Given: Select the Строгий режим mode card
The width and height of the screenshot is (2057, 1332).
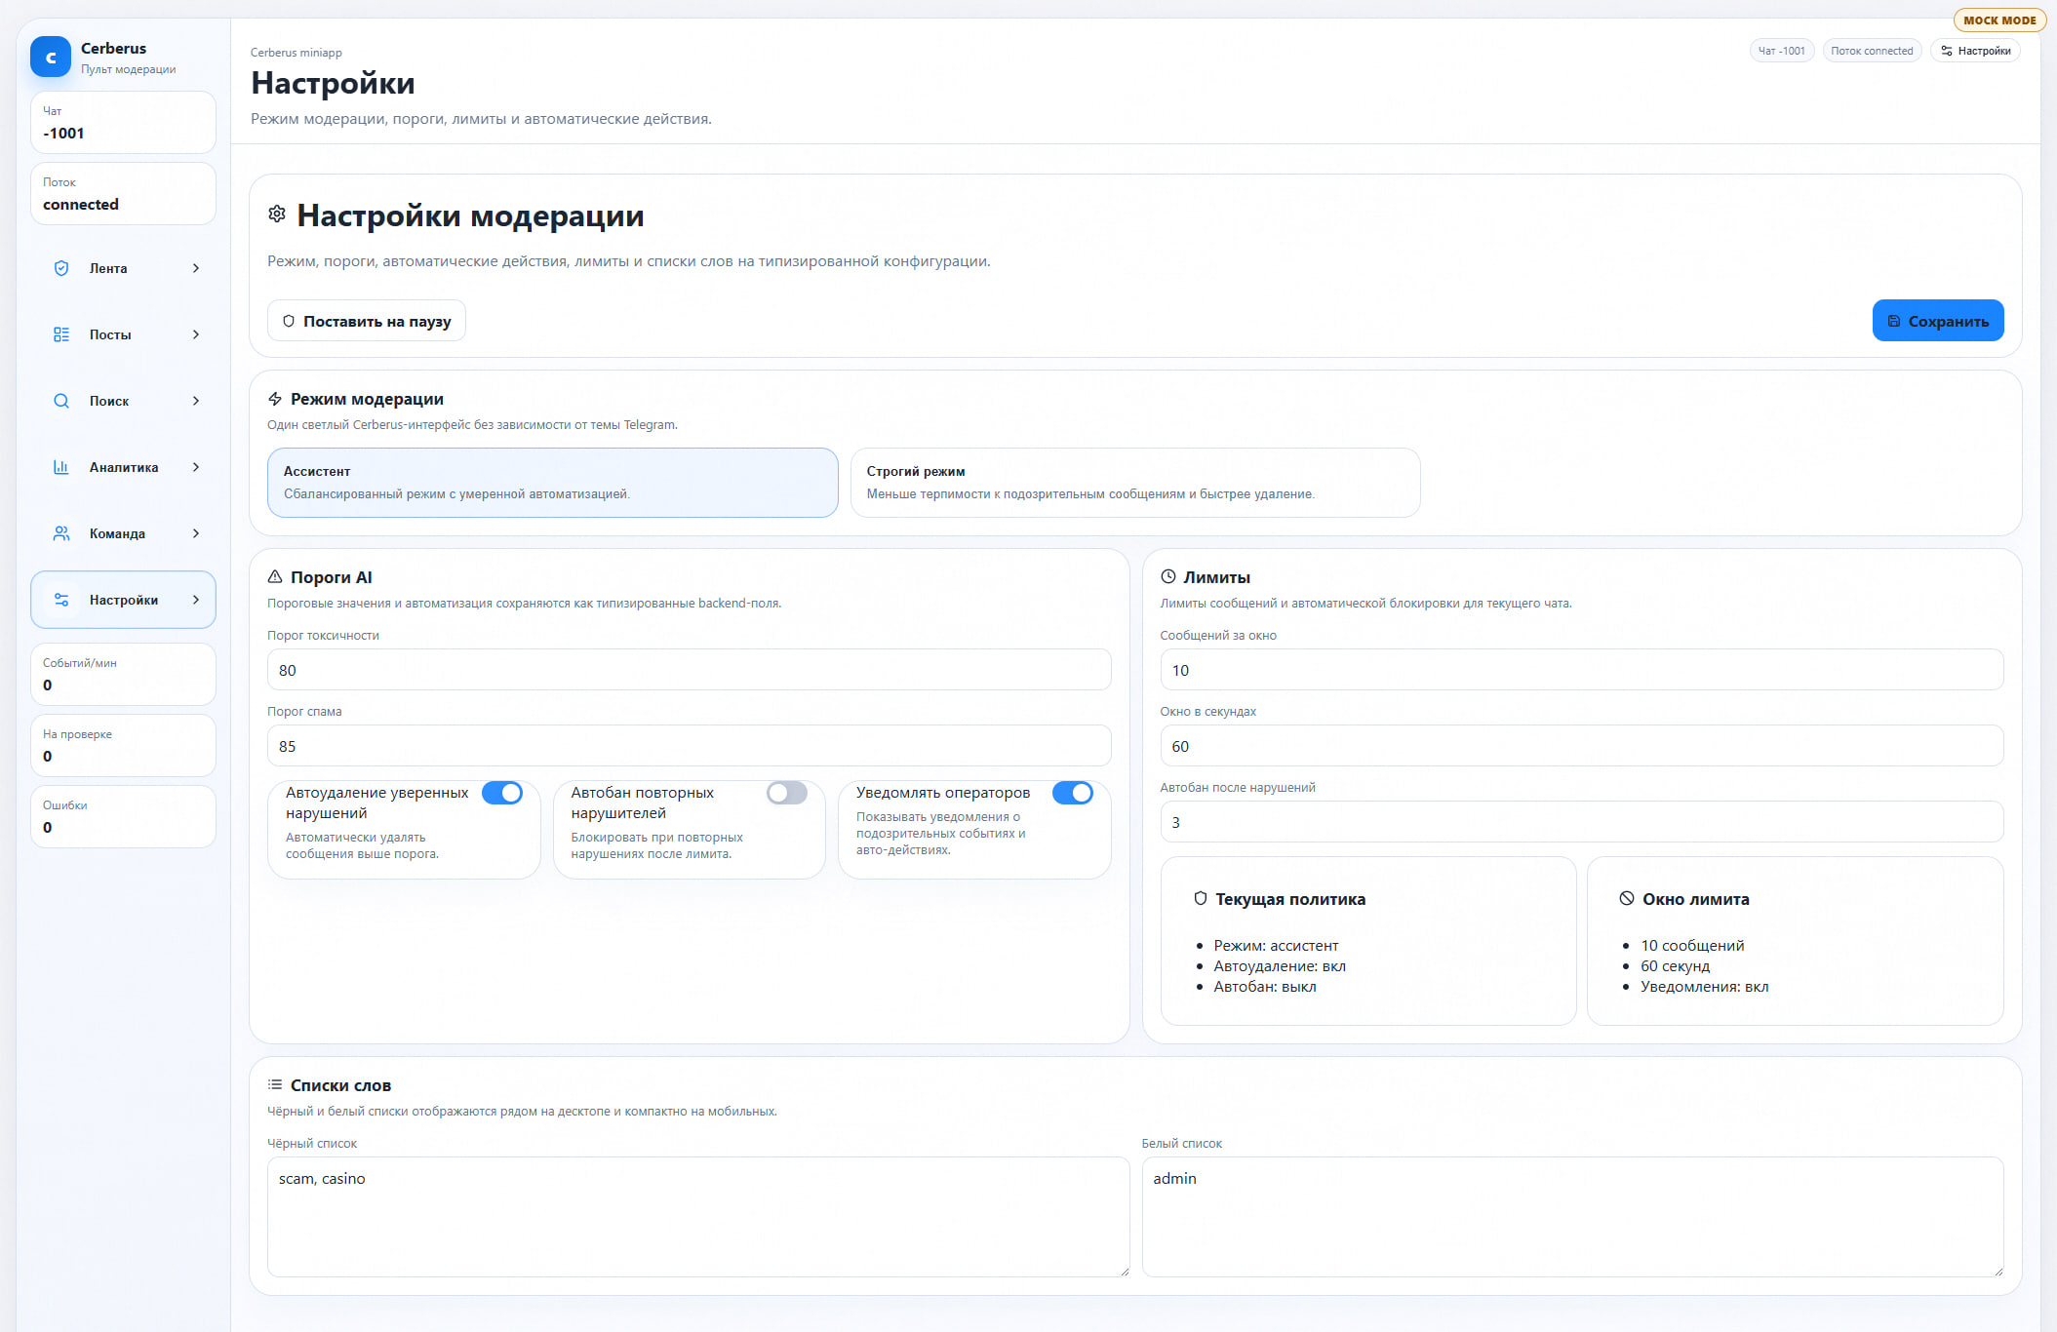Looking at the screenshot, I should click(x=1134, y=483).
